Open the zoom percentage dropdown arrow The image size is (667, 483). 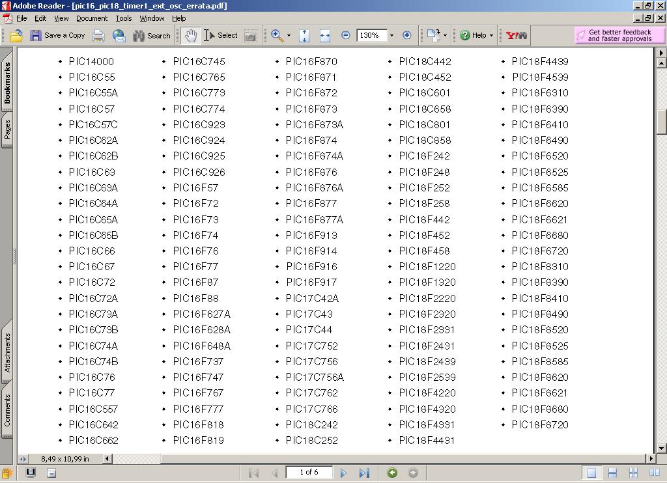(x=391, y=35)
